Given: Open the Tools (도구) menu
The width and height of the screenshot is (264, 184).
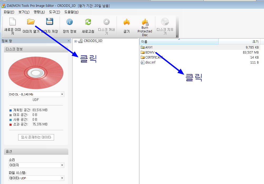Looking at the screenshot, I should [55, 12].
